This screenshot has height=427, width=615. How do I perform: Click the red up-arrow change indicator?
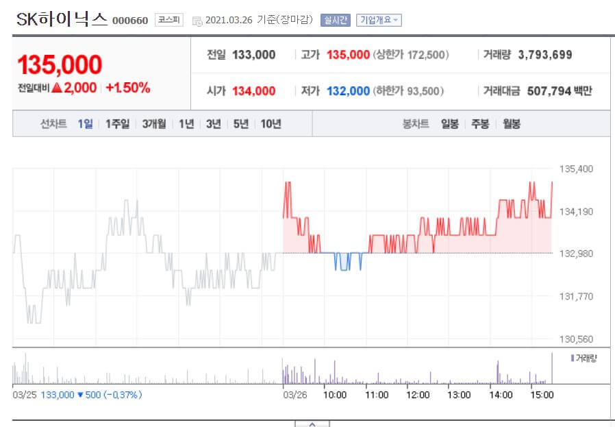click(57, 88)
